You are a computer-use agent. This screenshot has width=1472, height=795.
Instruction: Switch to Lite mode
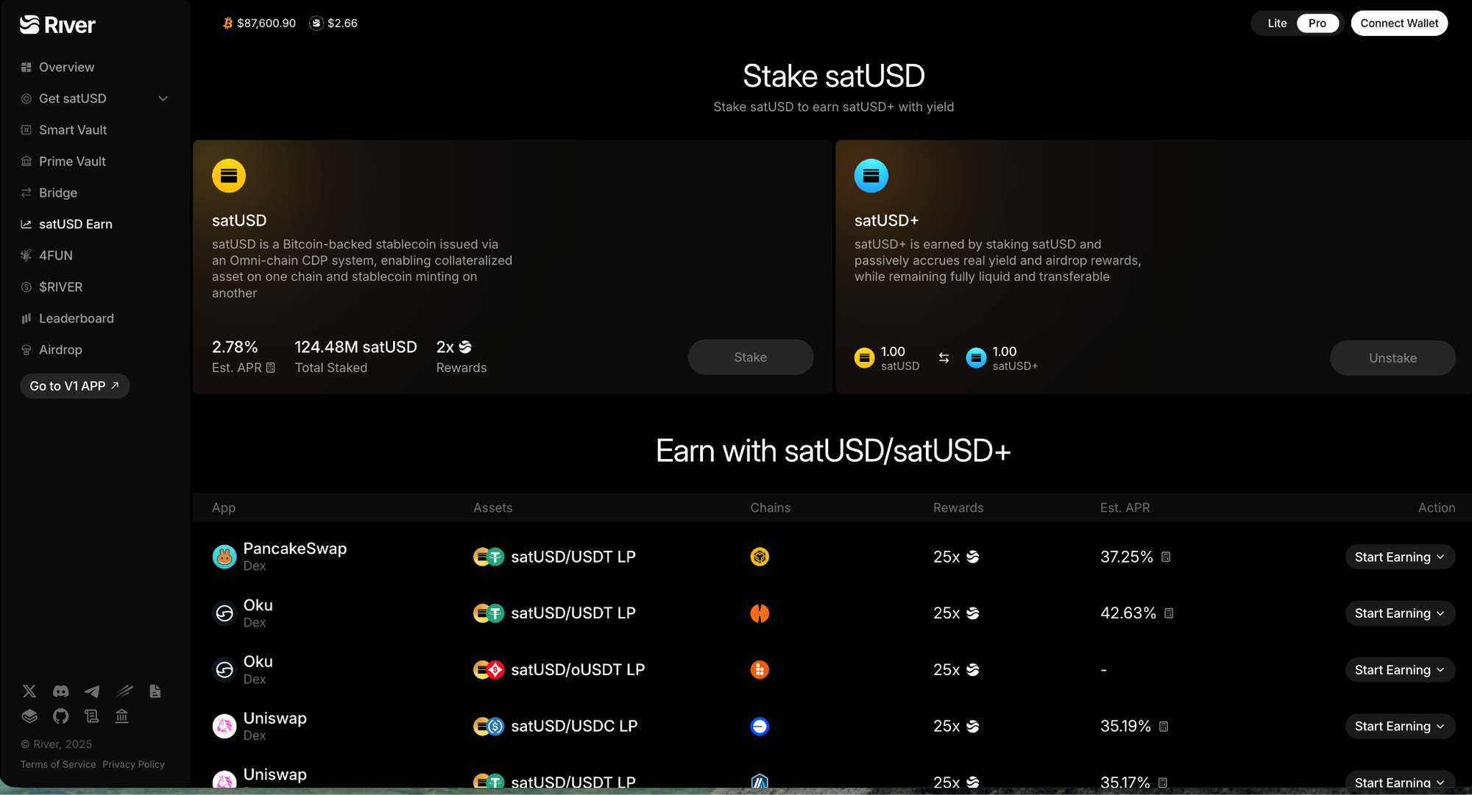[1277, 24]
